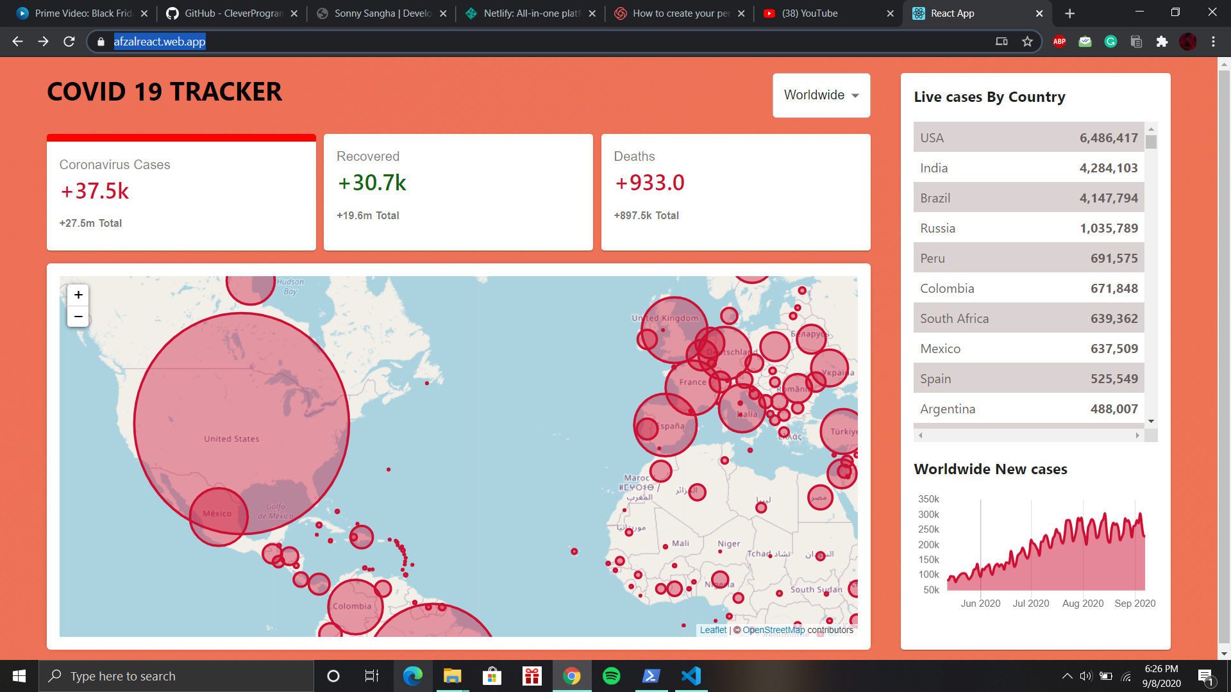Switch to GitHub CleverProgrammer tab

(224, 13)
